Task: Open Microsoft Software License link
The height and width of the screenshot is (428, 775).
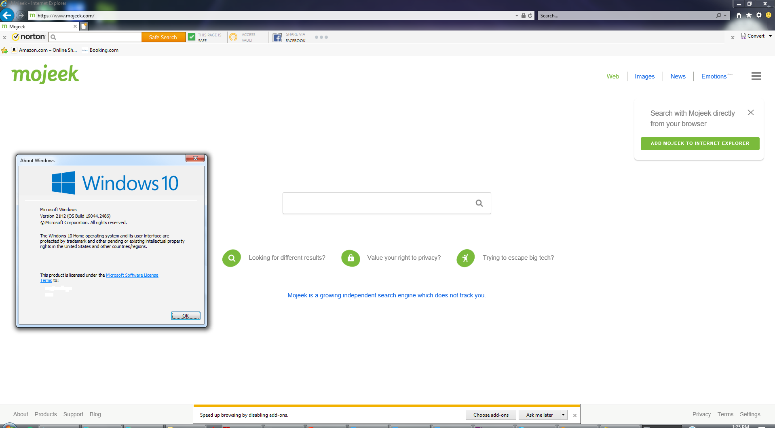Action: 132,275
